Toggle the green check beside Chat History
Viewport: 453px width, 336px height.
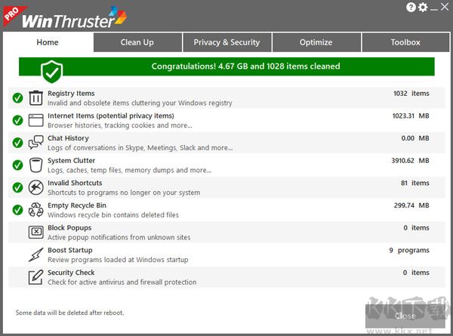coord(17,143)
